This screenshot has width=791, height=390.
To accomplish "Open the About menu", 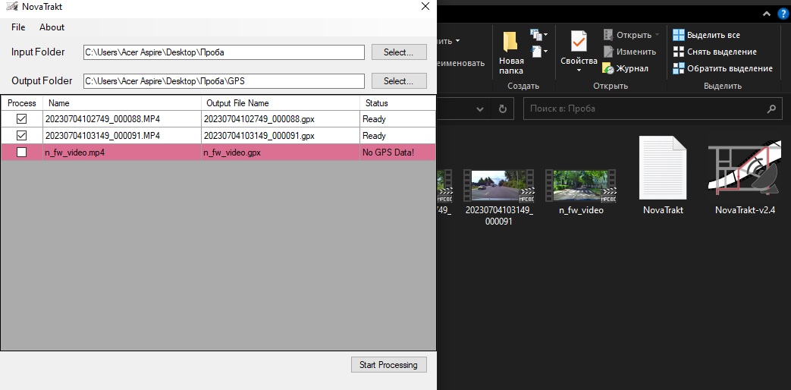I will tap(52, 27).
